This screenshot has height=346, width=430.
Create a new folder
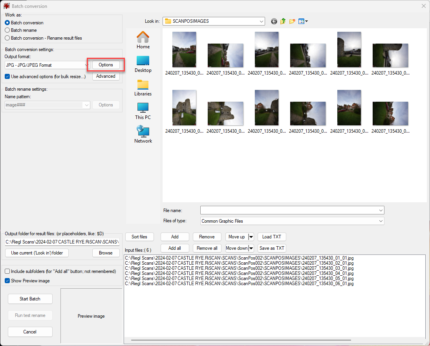pos(292,21)
